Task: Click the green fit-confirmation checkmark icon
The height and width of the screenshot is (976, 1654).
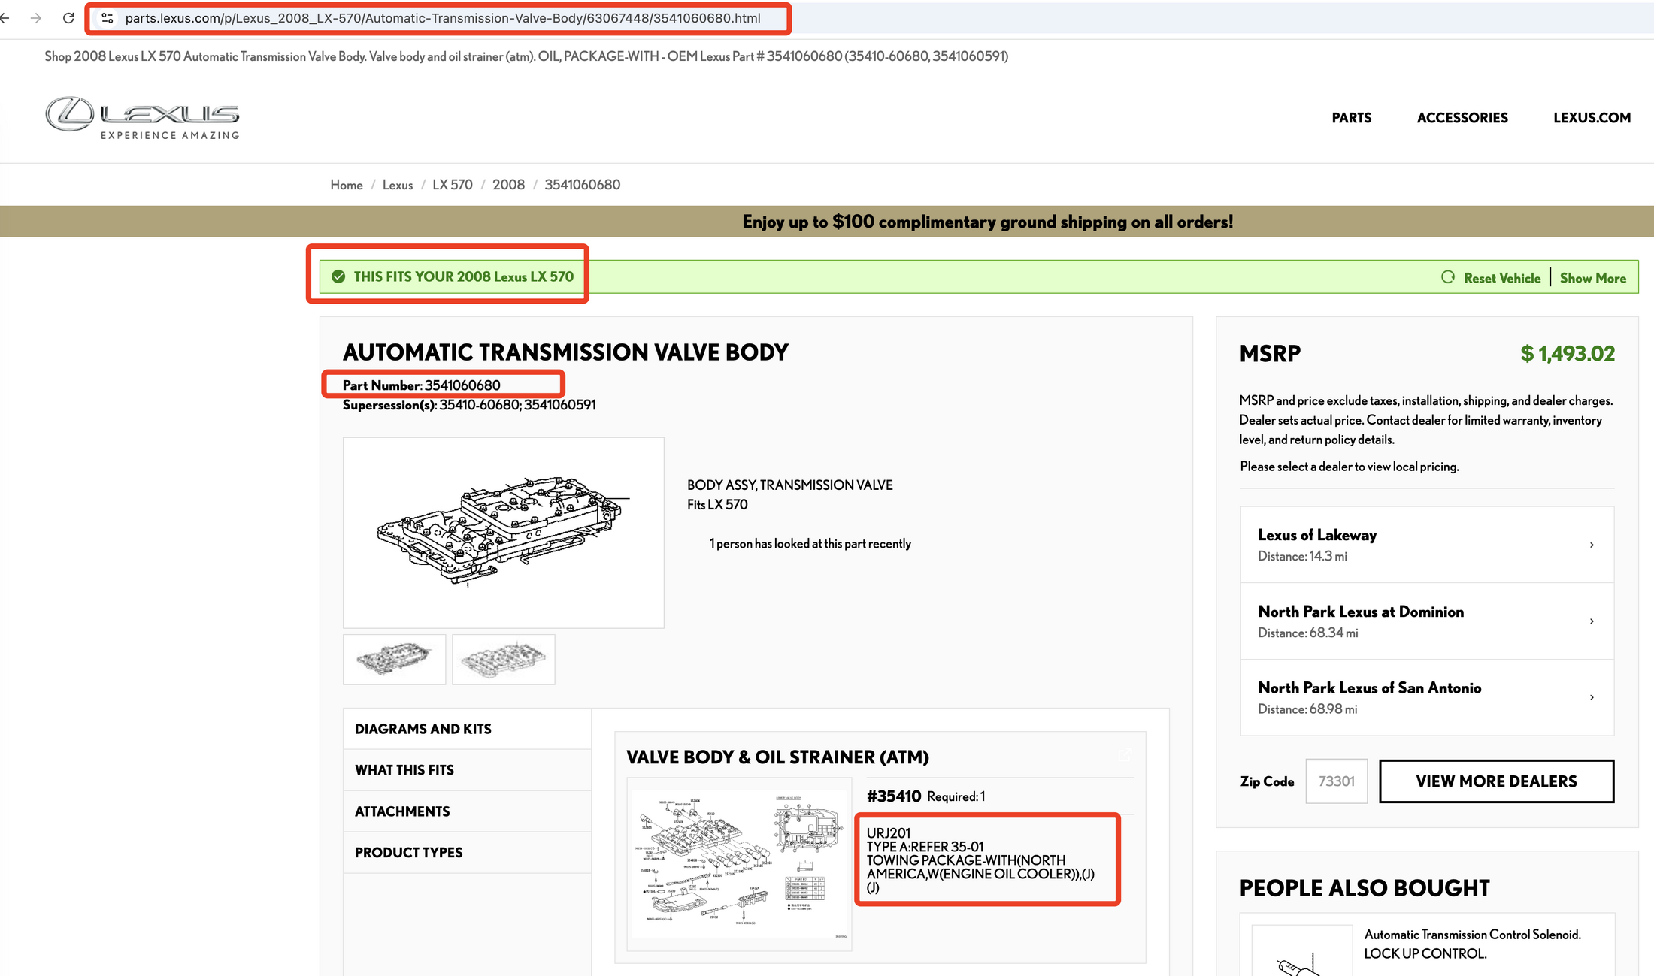Action: pos(339,276)
